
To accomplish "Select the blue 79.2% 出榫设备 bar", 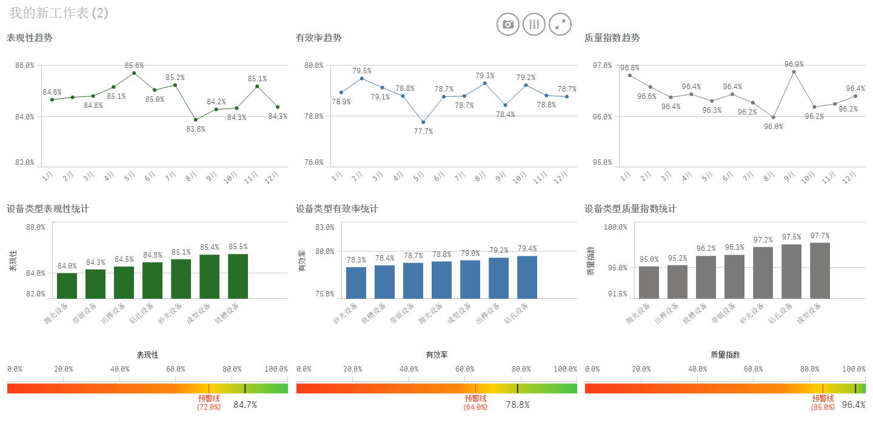I will [499, 278].
